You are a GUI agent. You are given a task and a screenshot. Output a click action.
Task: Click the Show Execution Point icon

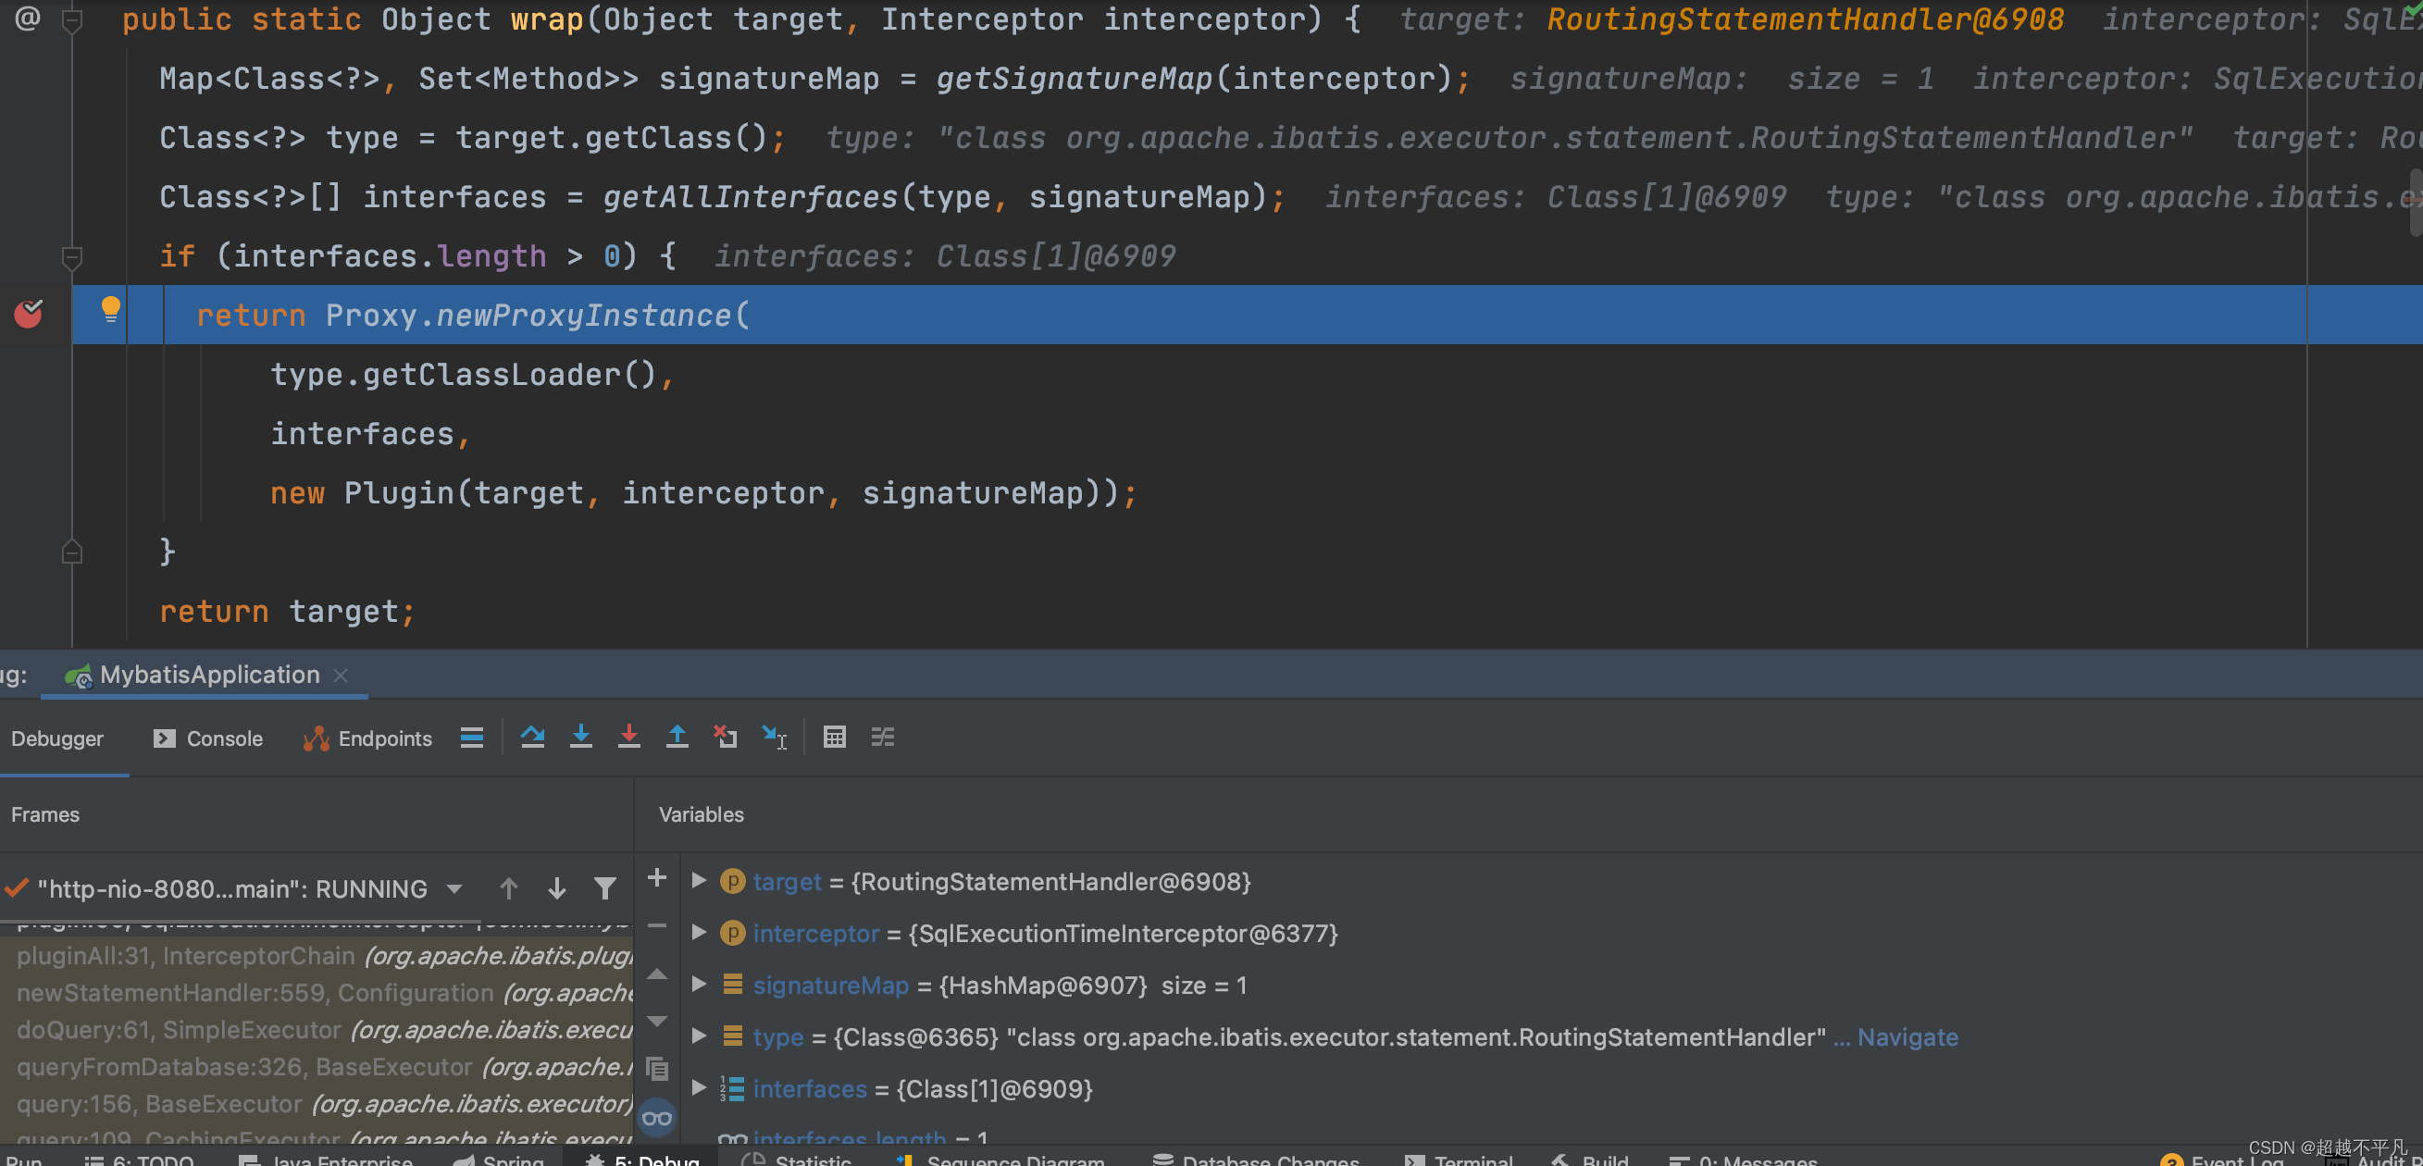point(471,738)
